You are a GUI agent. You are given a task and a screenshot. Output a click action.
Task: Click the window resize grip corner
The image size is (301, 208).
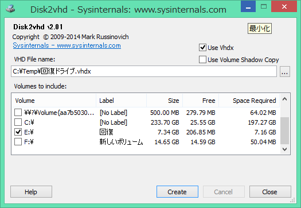click(x=292, y=200)
